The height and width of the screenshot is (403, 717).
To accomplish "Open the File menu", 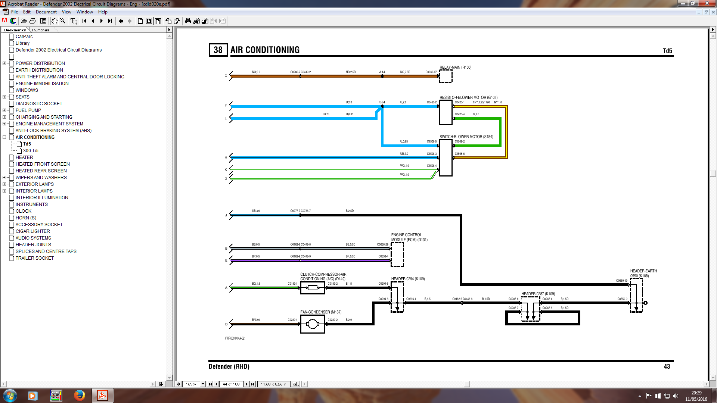I will click(x=15, y=12).
